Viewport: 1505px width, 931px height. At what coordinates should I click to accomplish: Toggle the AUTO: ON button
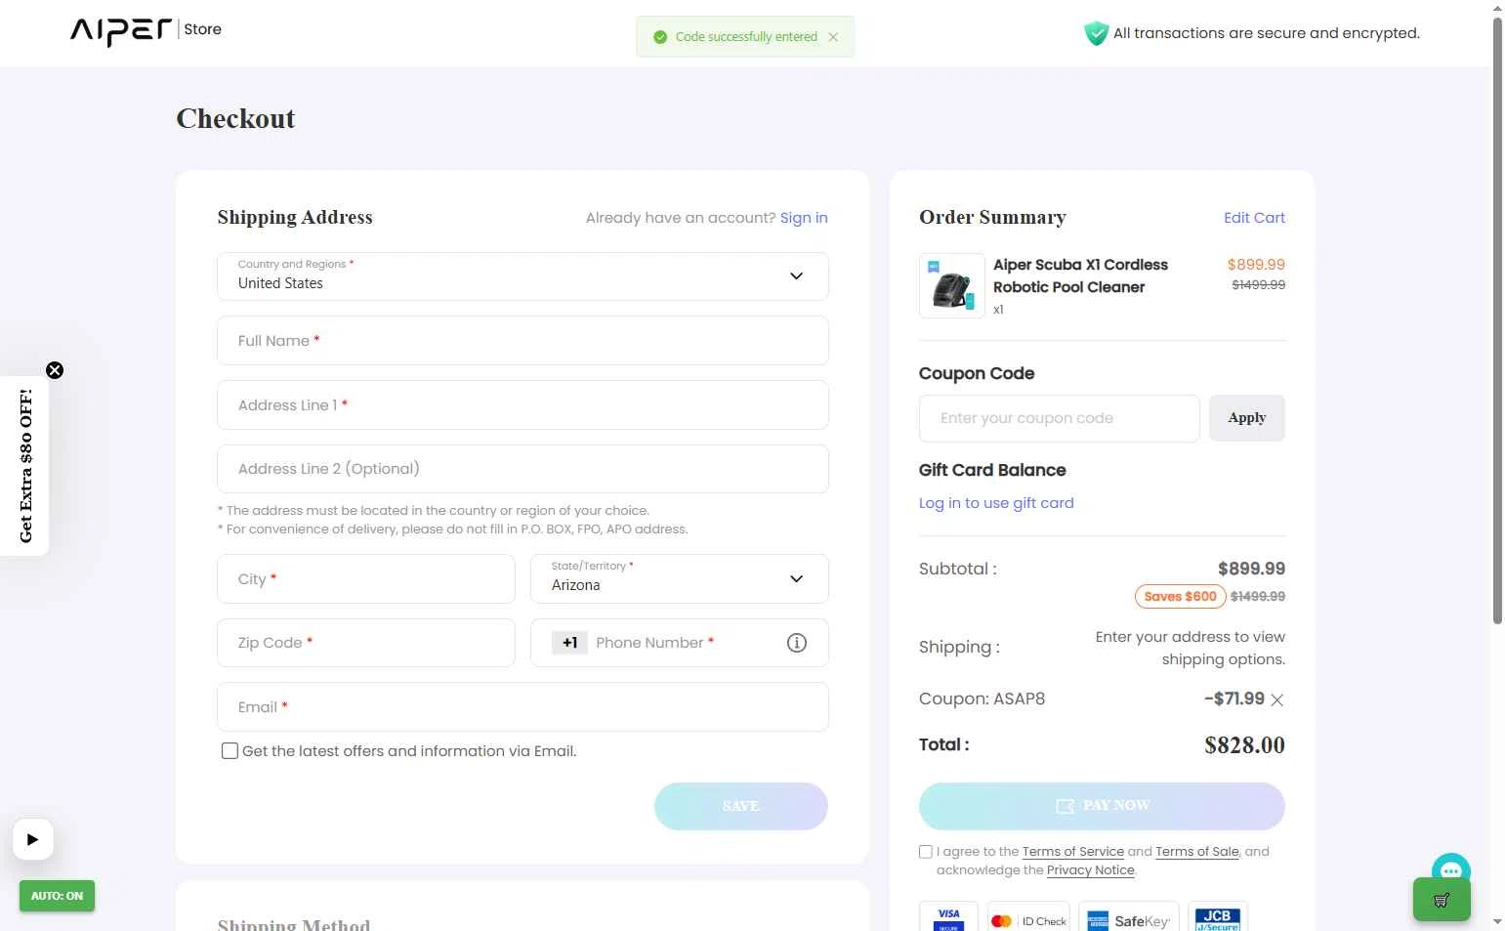coord(57,896)
